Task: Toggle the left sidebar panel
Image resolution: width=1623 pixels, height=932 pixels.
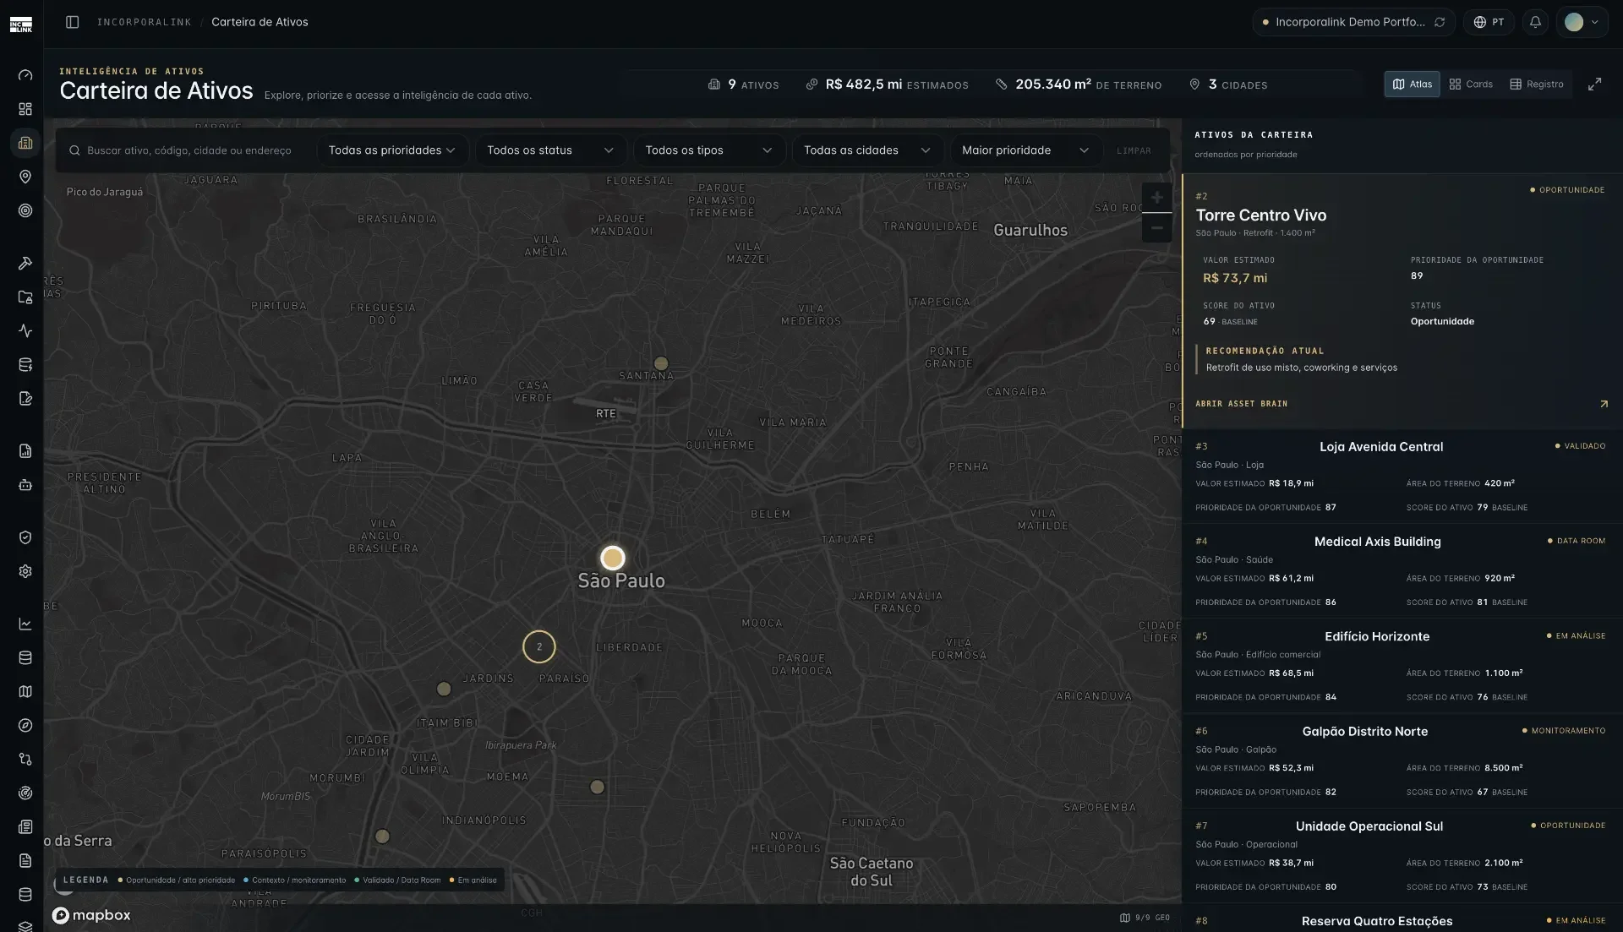Action: [x=73, y=22]
